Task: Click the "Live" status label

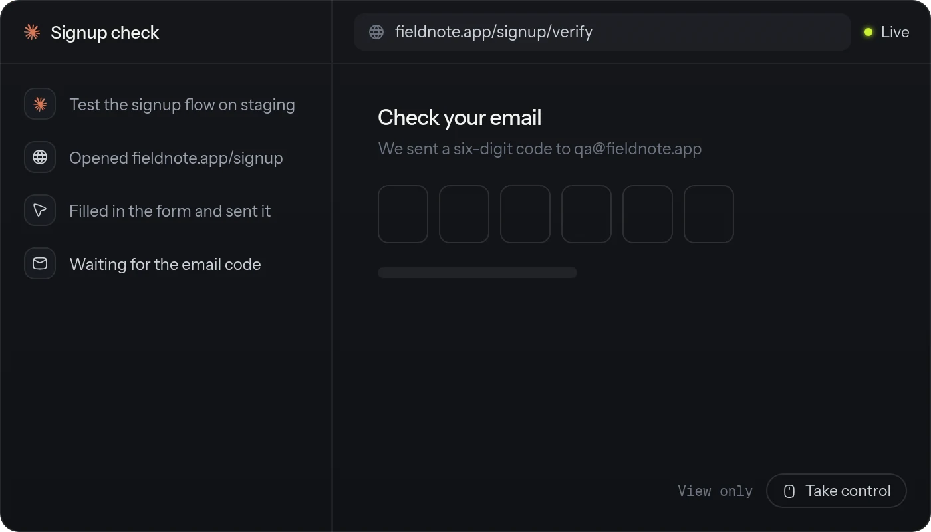Action: (x=895, y=32)
